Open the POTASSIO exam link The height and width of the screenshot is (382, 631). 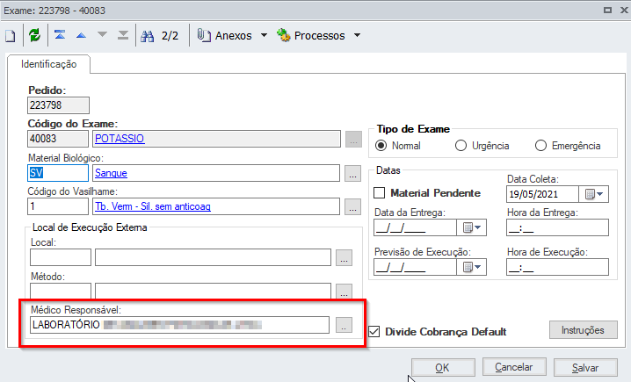(120, 139)
